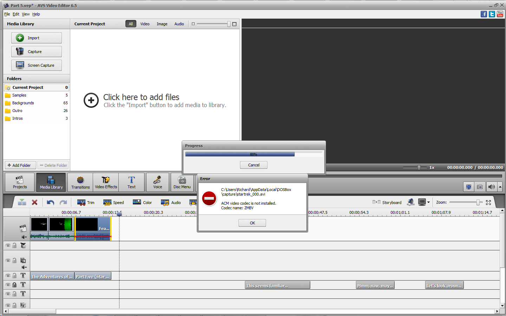Open the Color correction tool

point(142,203)
